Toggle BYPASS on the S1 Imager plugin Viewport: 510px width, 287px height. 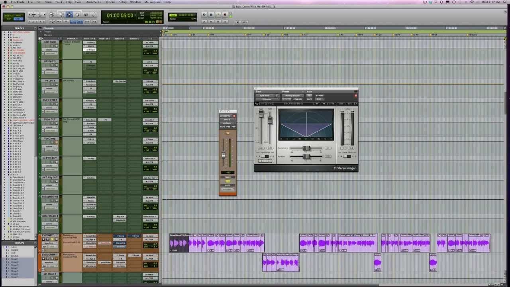coord(320,96)
